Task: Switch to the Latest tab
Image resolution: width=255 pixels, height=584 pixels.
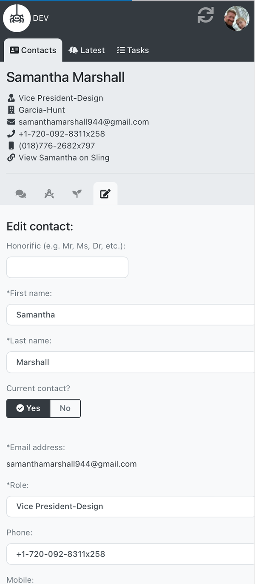Action: click(x=87, y=50)
